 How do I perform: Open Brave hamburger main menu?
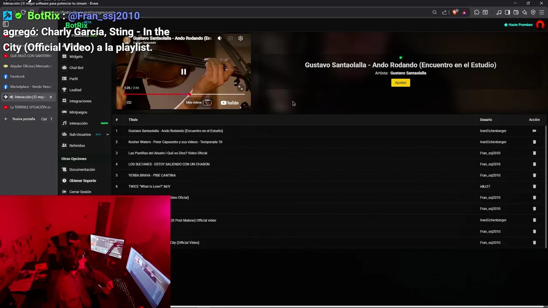click(x=542, y=12)
